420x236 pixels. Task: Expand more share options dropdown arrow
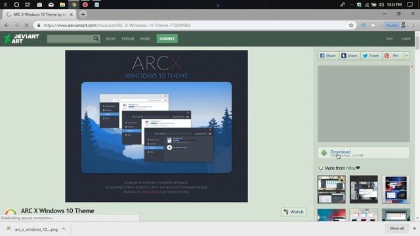(x=407, y=56)
